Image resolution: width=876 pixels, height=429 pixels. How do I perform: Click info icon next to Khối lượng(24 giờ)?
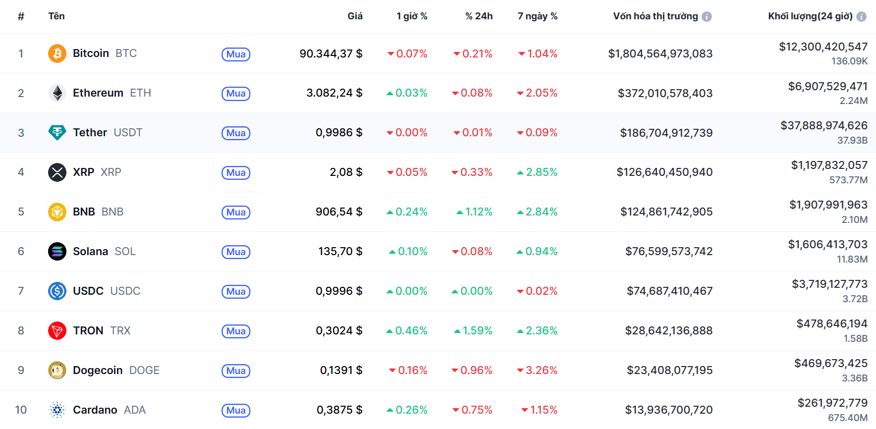click(862, 16)
